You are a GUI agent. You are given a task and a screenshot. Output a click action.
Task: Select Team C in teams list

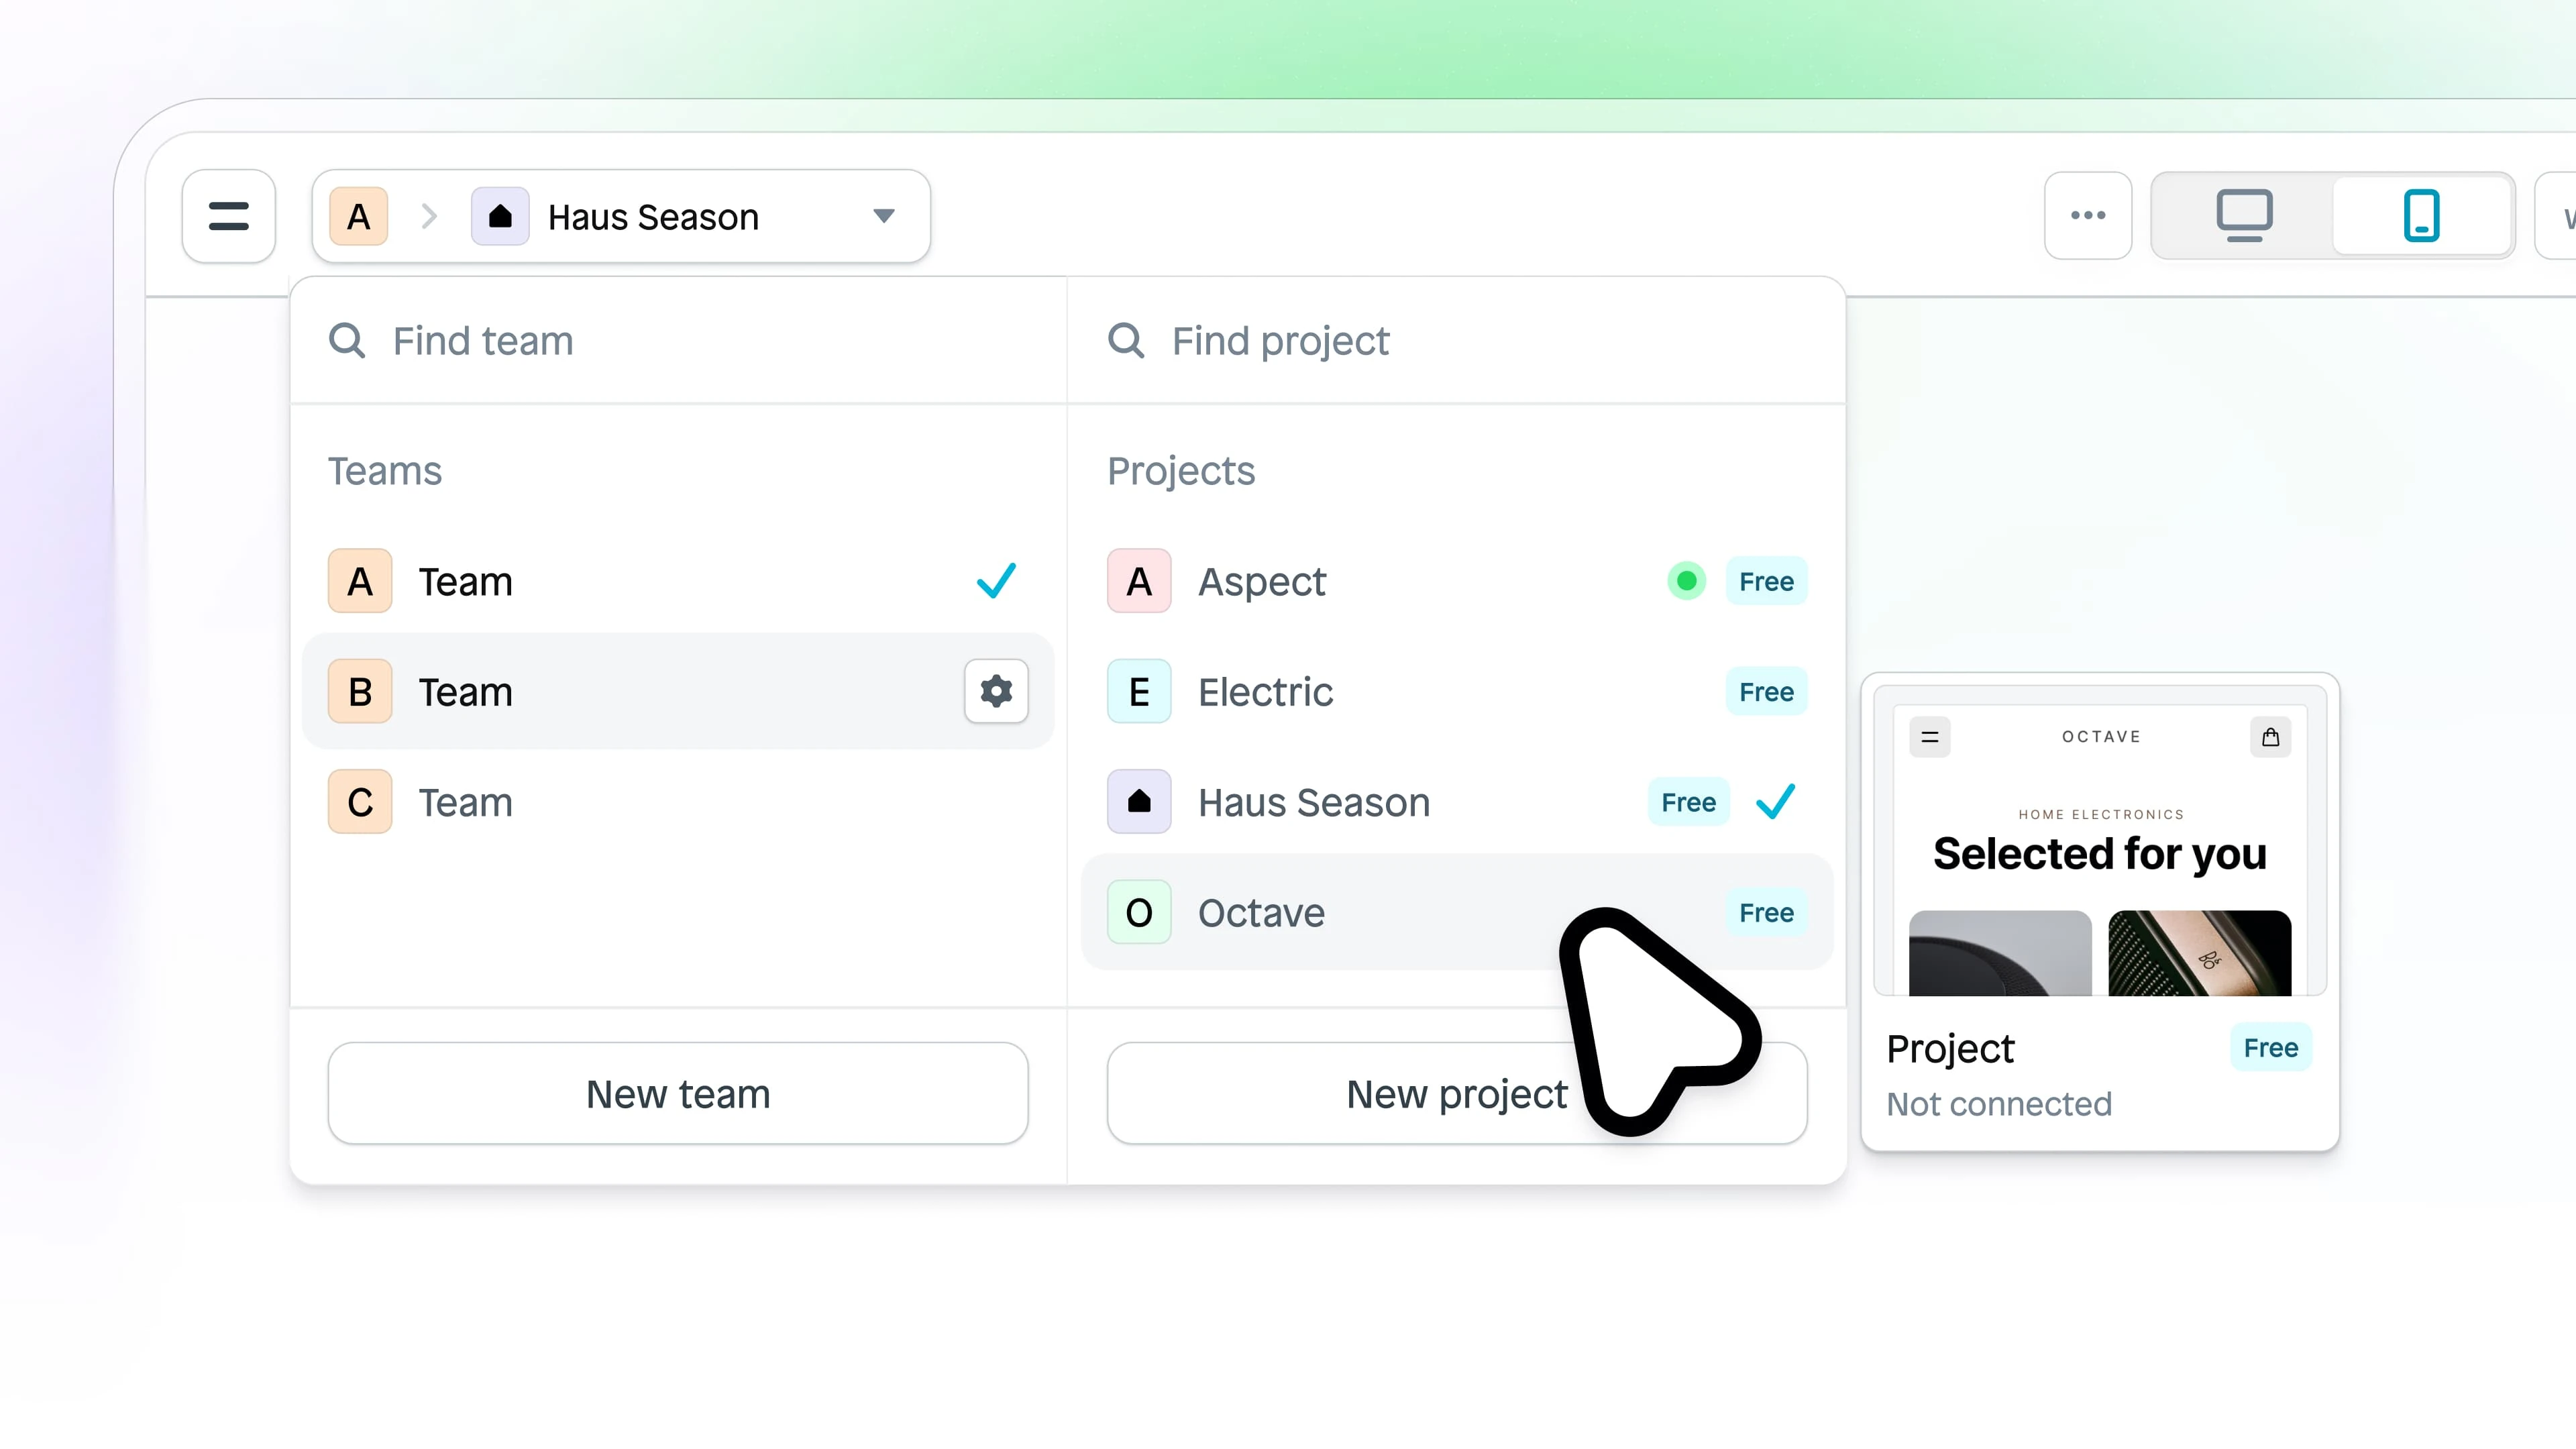pos(678,802)
